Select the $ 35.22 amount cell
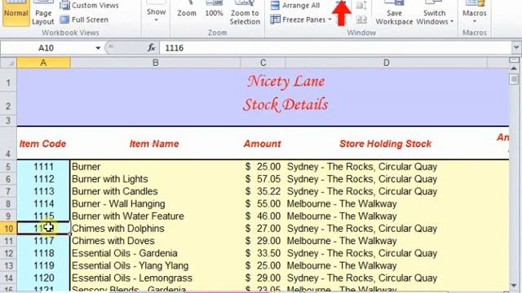This screenshot has height=293, width=522. coord(263,191)
